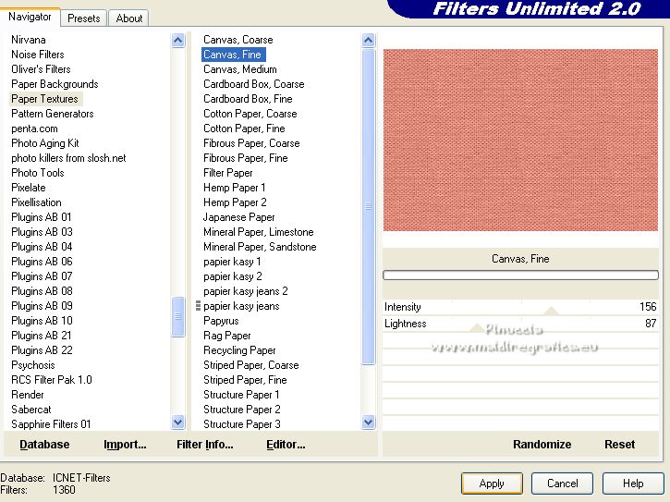Click the Database button
This screenshot has height=502, width=670.
(x=44, y=445)
